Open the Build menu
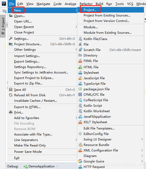146x169 pixels. pyautogui.click(x=99, y=4)
